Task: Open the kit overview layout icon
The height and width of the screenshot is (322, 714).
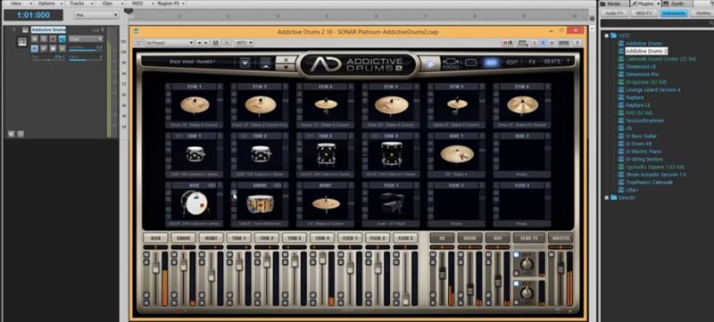Action: click(451, 63)
